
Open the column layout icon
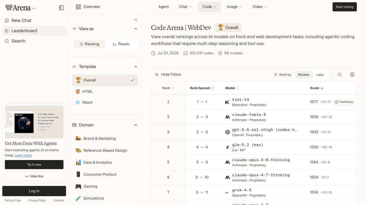coord(352,75)
